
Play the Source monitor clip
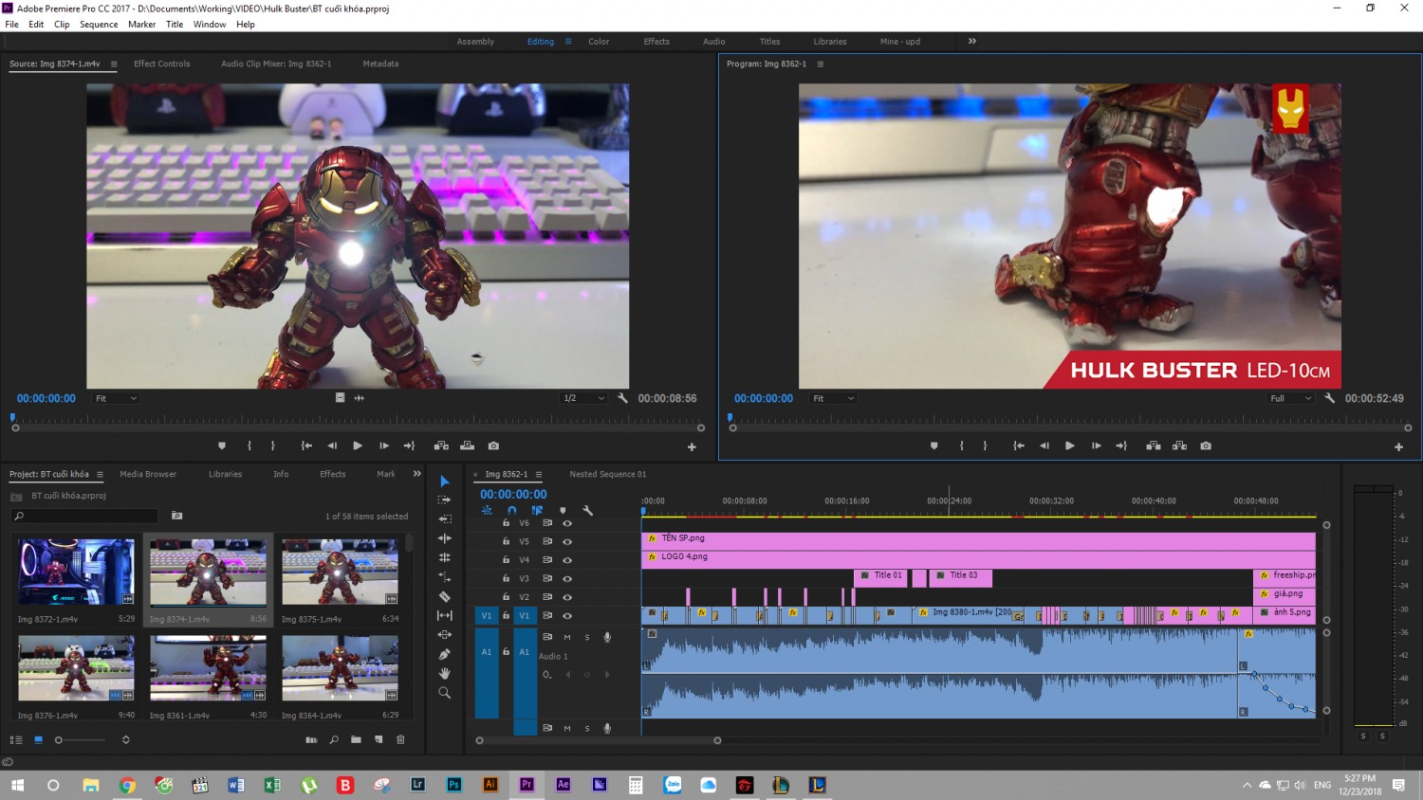[358, 445]
